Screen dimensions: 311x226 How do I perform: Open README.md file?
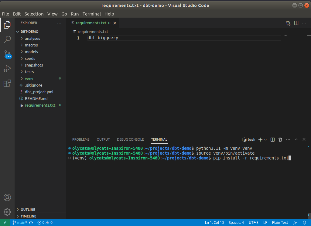[x=40, y=99]
